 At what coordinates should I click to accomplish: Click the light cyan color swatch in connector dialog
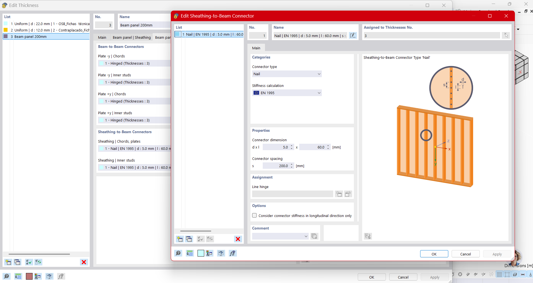click(x=201, y=253)
